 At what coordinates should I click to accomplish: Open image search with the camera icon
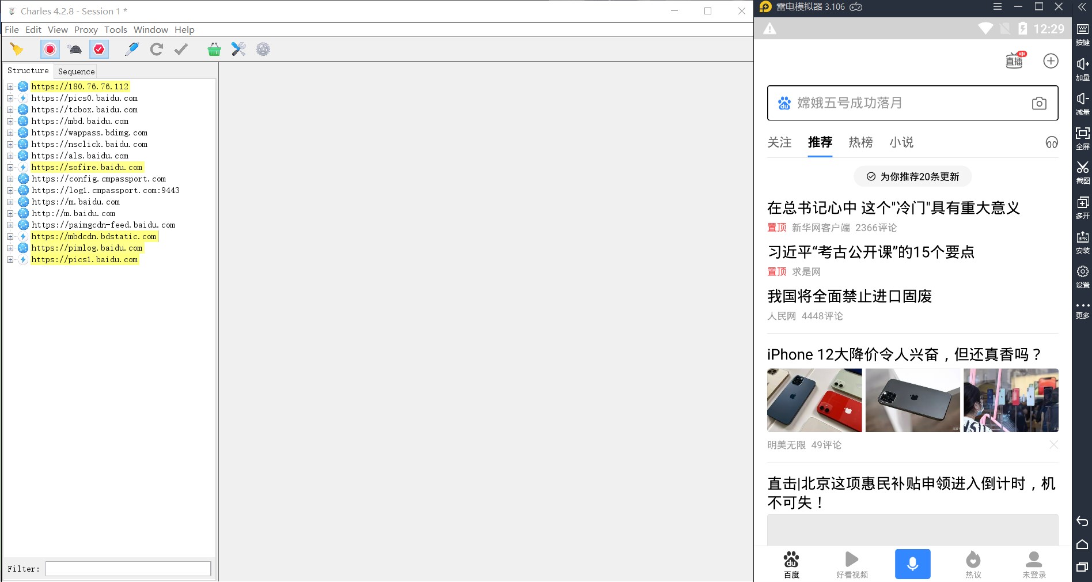pos(1040,103)
